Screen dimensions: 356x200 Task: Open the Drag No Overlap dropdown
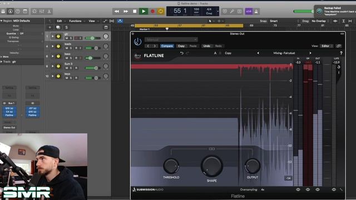[x=320, y=21]
